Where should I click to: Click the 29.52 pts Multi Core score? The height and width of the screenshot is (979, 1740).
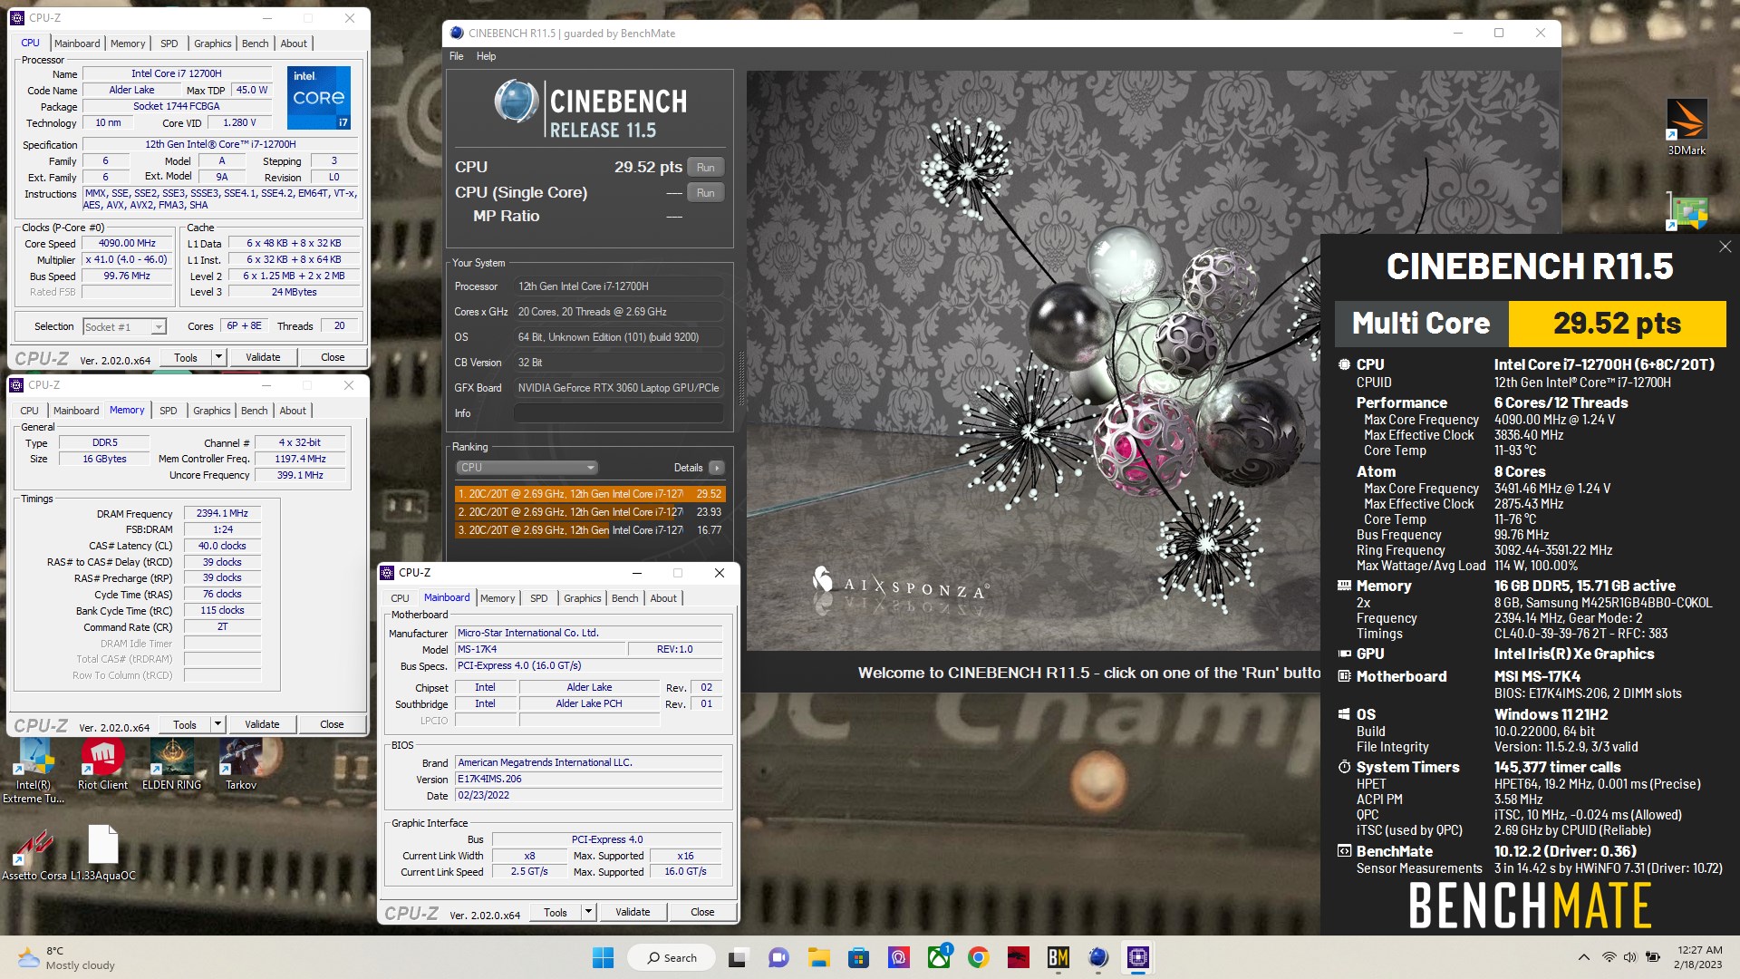click(1617, 324)
